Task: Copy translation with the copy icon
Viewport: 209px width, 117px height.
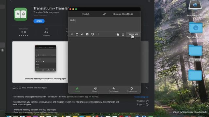Action: pos(118,34)
